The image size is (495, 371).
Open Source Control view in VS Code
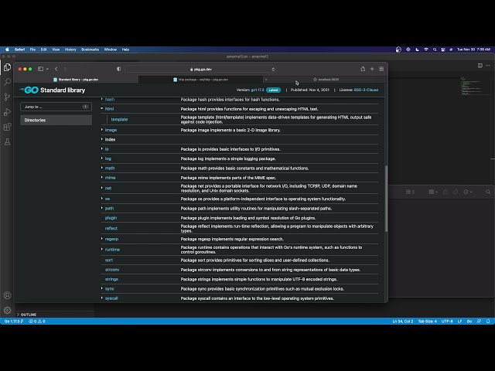[7, 97]
